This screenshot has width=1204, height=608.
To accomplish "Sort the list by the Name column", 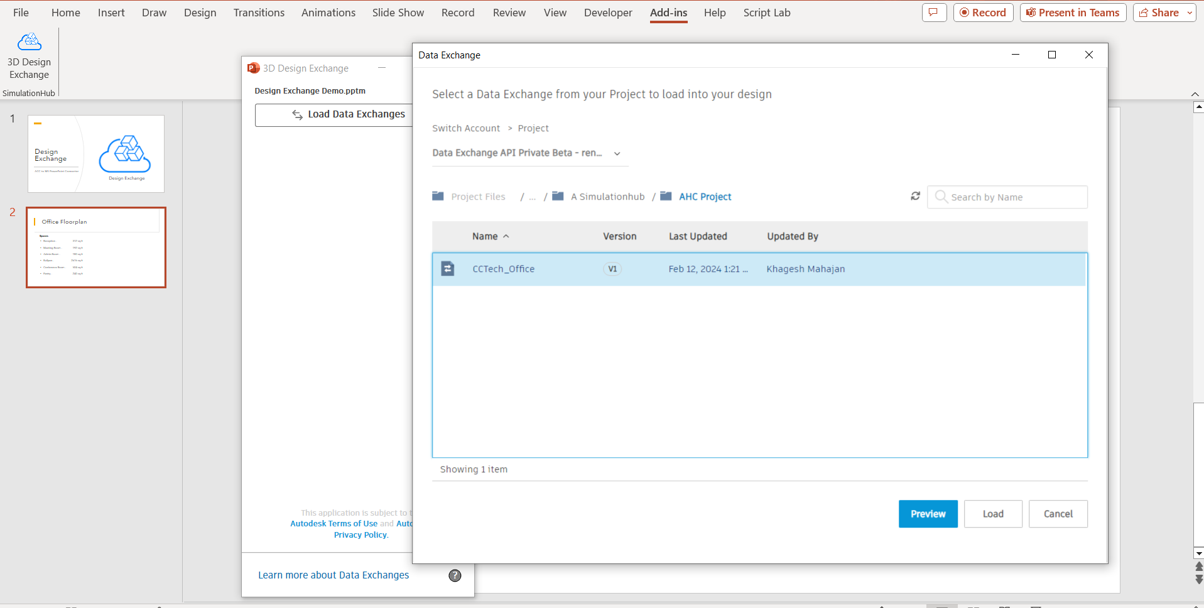I will pyautogui.click(x=491, y=236).
